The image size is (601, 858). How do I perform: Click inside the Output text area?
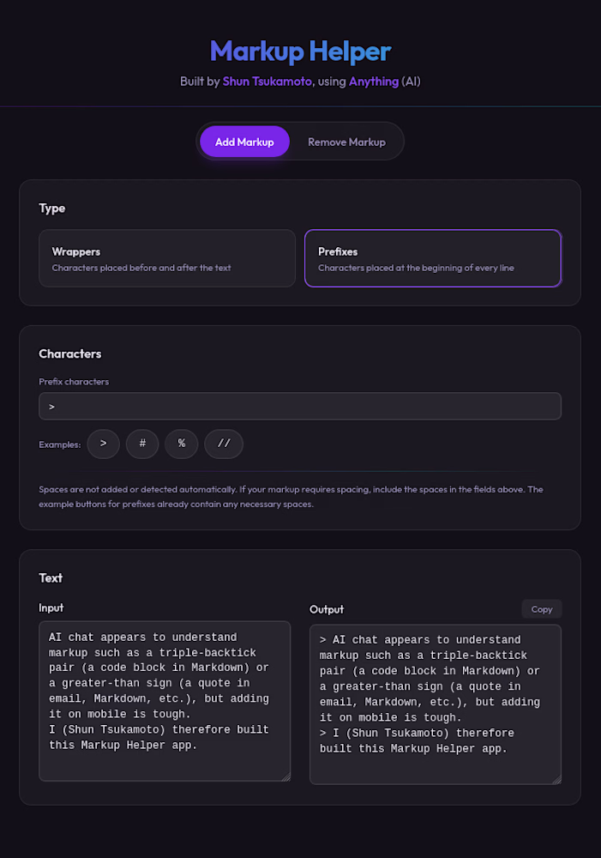(436, 704)
